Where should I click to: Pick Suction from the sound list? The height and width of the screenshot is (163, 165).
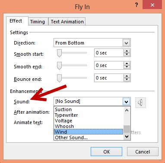tap(89, 109)
